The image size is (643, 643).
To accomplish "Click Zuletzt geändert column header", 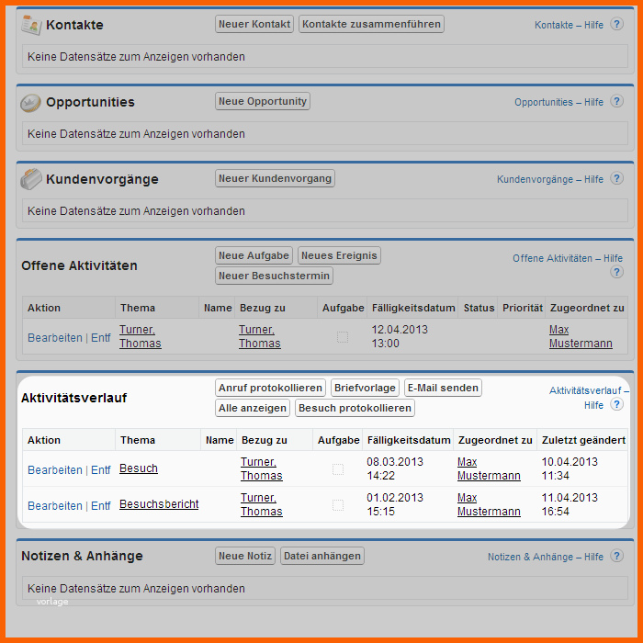I will pos(583,440).
